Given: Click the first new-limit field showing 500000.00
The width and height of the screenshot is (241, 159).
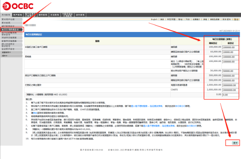Looking at the screenshot, I should pyautogui.click(x=230, y=76).
